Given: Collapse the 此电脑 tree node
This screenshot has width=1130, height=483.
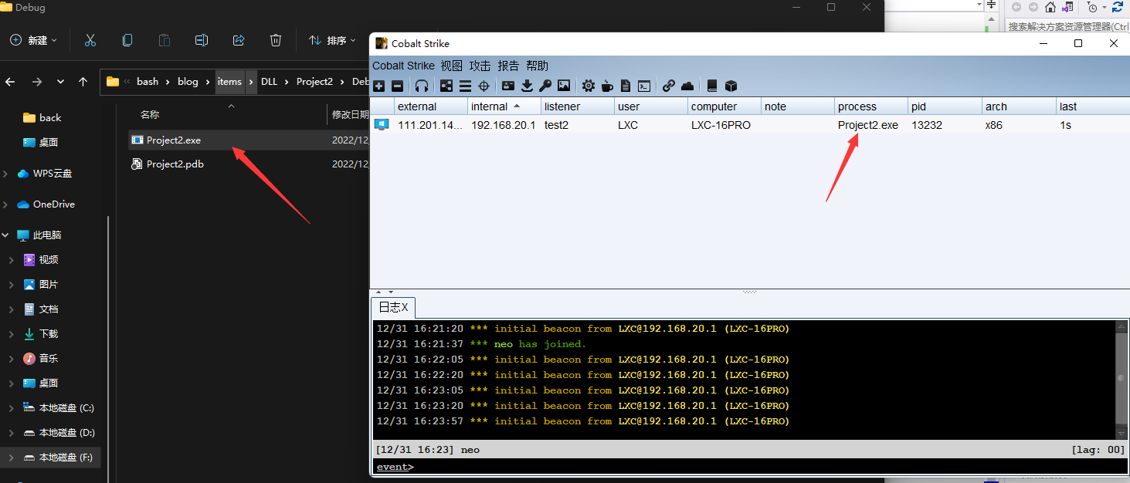Looking at the screenshot, I should (x=6, y=235).
